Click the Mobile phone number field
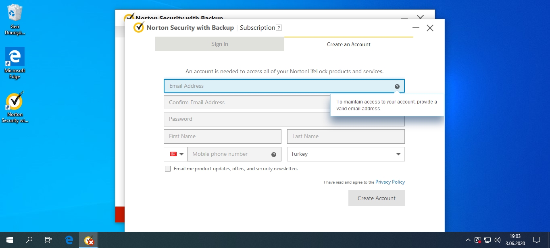This screenshot has width=550, height=248. point(234,154)
